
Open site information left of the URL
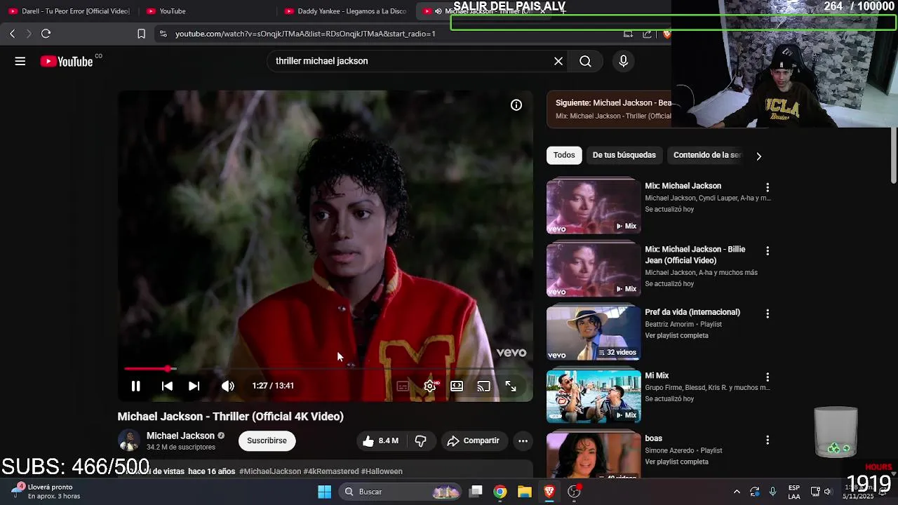click(x=163, y=34)
